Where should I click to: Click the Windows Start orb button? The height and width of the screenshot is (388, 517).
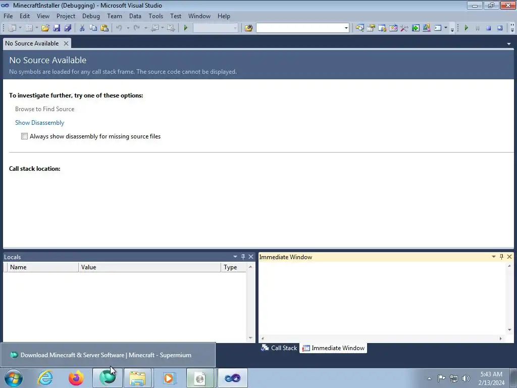tap(14, 378)
